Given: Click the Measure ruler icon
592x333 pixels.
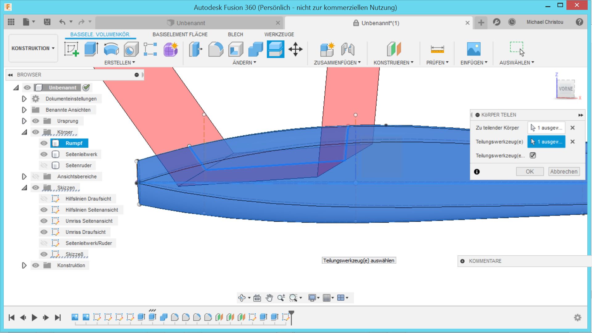Looking at the screenshot, I should (x=437, y=49).
